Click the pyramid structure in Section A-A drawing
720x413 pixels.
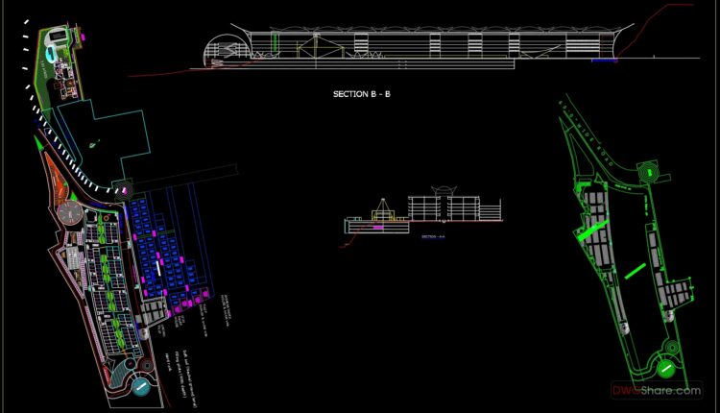(382, 209)
